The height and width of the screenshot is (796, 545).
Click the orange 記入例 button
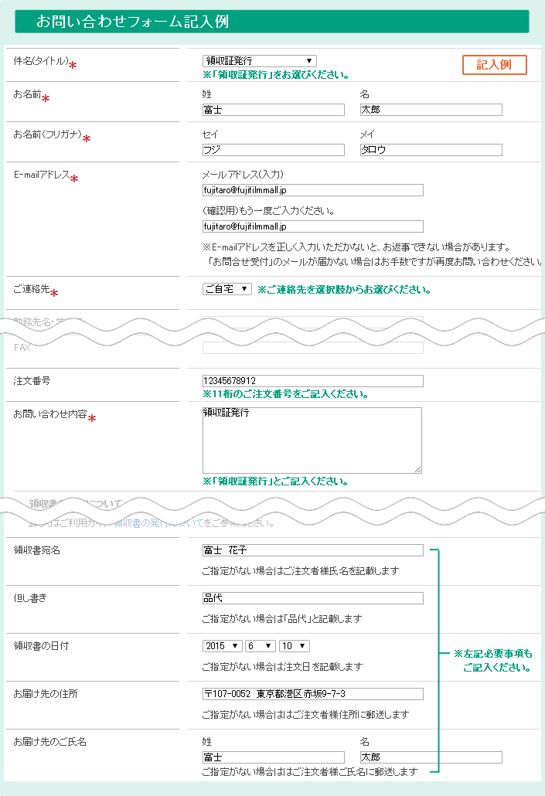[494, 65]
